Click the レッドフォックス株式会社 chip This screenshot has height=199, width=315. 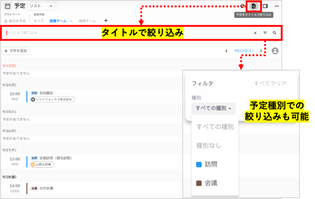[x=53, y=99]
